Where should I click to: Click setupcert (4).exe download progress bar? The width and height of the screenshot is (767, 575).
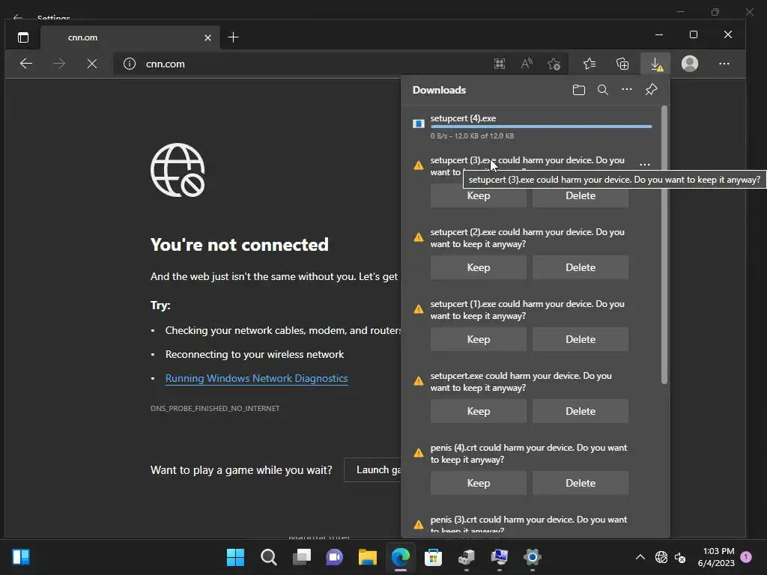[x=541, y=127]
